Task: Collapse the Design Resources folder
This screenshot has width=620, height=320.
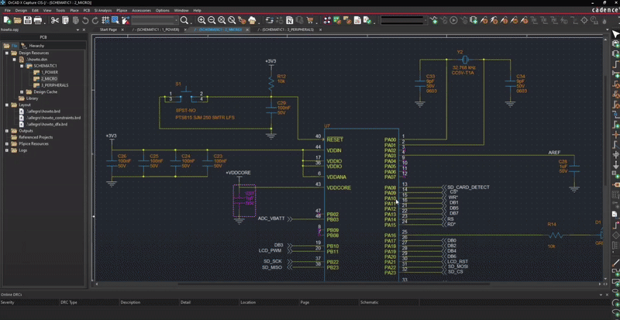Action: coord(7,53)
